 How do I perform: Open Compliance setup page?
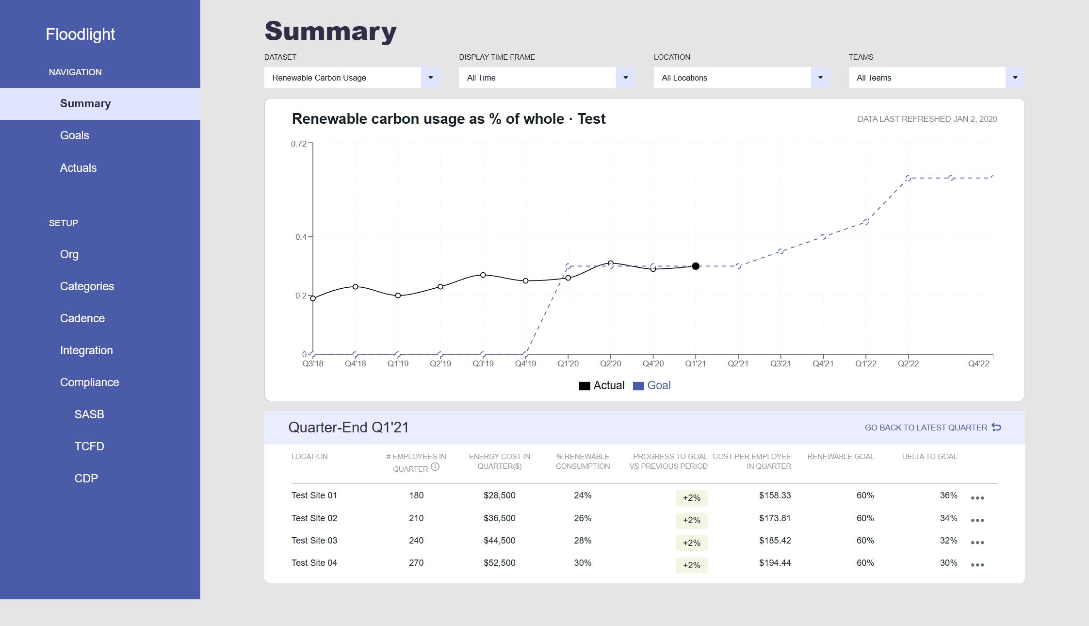tap(89, 382)
